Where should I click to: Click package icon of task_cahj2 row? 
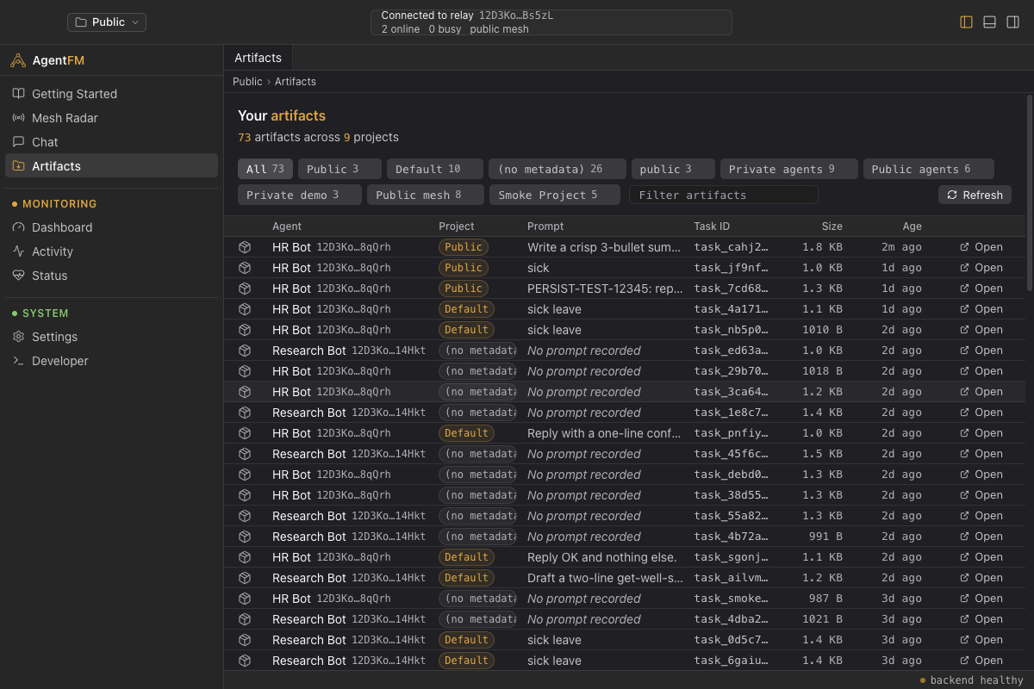pyautogui.click(x=245, y=247)
